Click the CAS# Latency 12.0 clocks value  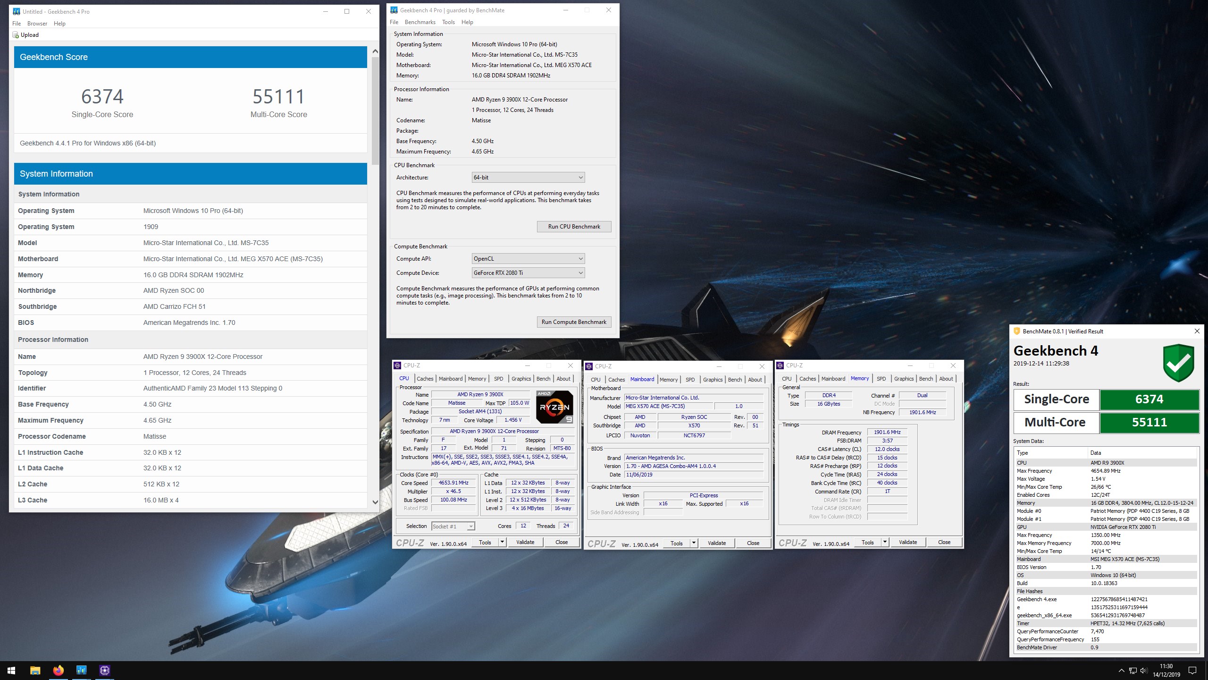[887, 449]
